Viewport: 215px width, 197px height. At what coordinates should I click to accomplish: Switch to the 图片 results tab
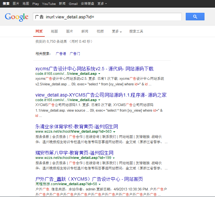(x=69, y=31)
